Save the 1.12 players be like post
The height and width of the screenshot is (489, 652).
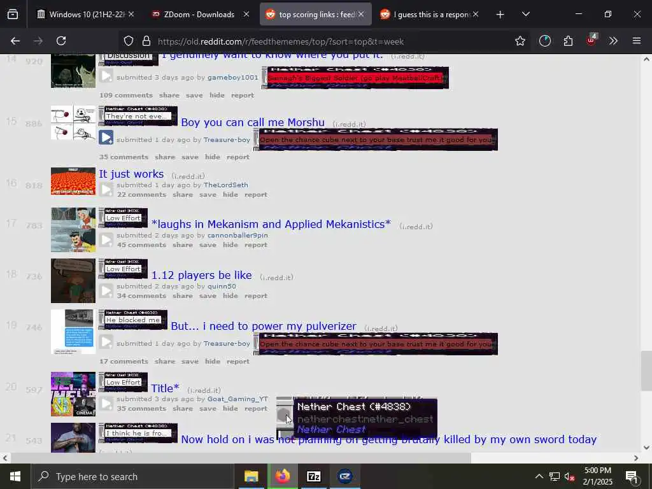208,296
